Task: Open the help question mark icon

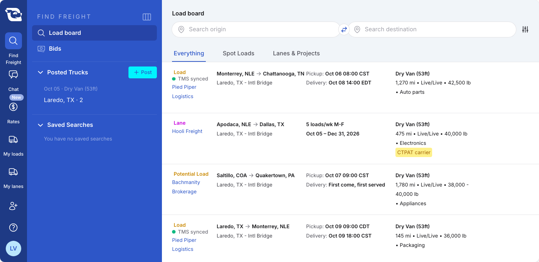Action: [13, 227]
